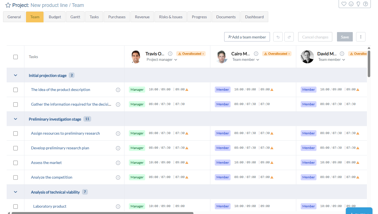The width and height of the screenshot is (378, 214).
Task: Open Cairo's Overallocated warning badge
Action: point(277,54)
